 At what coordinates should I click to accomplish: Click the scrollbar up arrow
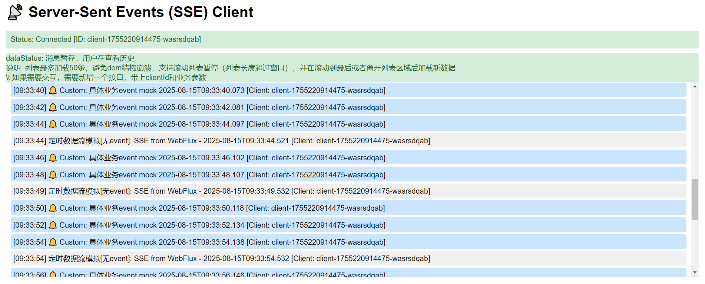click(x=695, y=87)
